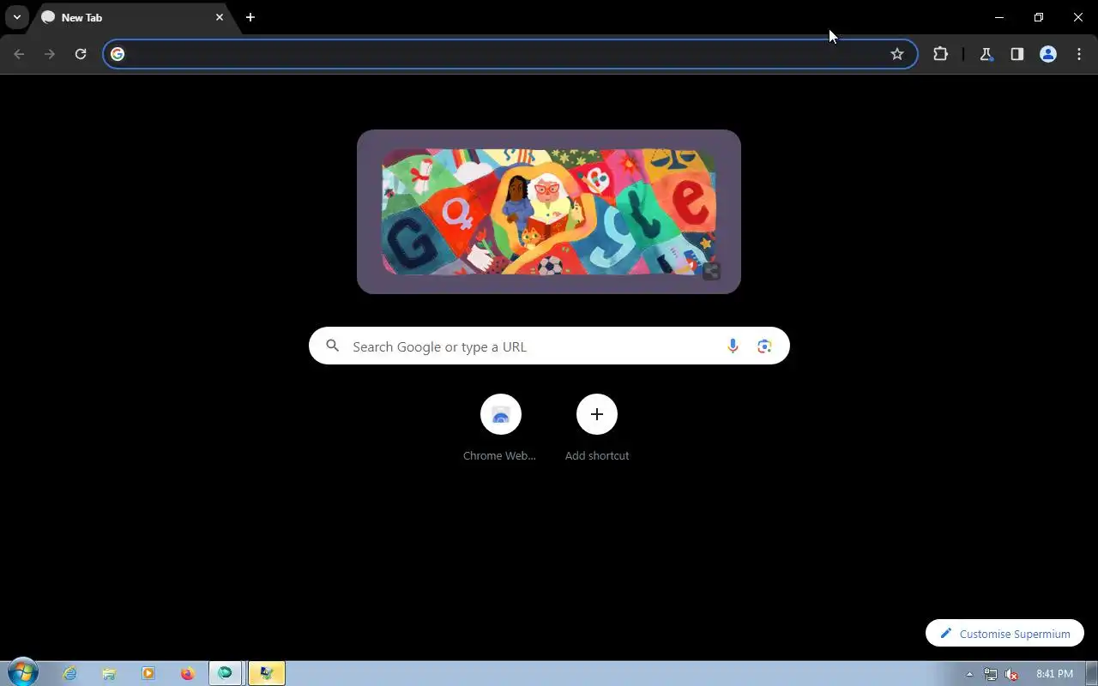1098x686 pixels.
Task: Search by image with Lens icon
Action: (764, 346)
